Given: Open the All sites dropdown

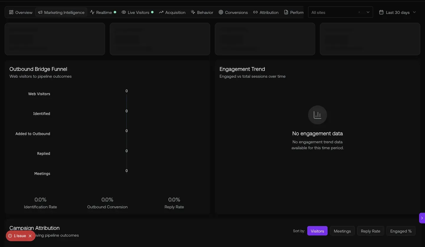Looking at the screenshot, I should click(340, 12).
